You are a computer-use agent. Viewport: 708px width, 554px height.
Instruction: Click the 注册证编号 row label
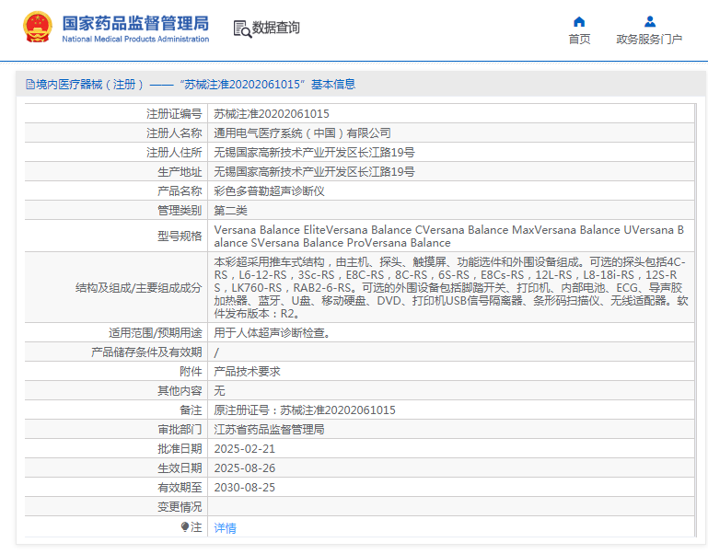coord(174,114)
